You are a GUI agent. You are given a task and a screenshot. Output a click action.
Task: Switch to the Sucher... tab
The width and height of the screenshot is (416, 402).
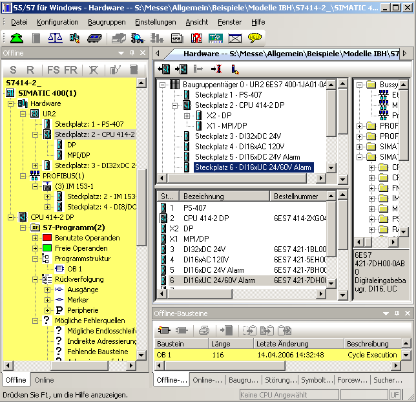388,380
